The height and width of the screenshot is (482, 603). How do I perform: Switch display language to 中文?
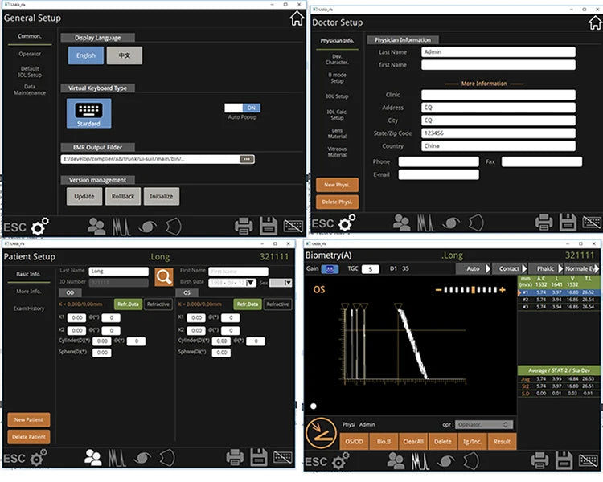coord(125,55)
